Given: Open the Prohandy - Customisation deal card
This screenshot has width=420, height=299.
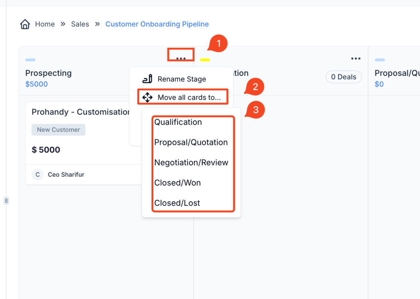Looking at the screenshot, I should [x=81, y=112].
